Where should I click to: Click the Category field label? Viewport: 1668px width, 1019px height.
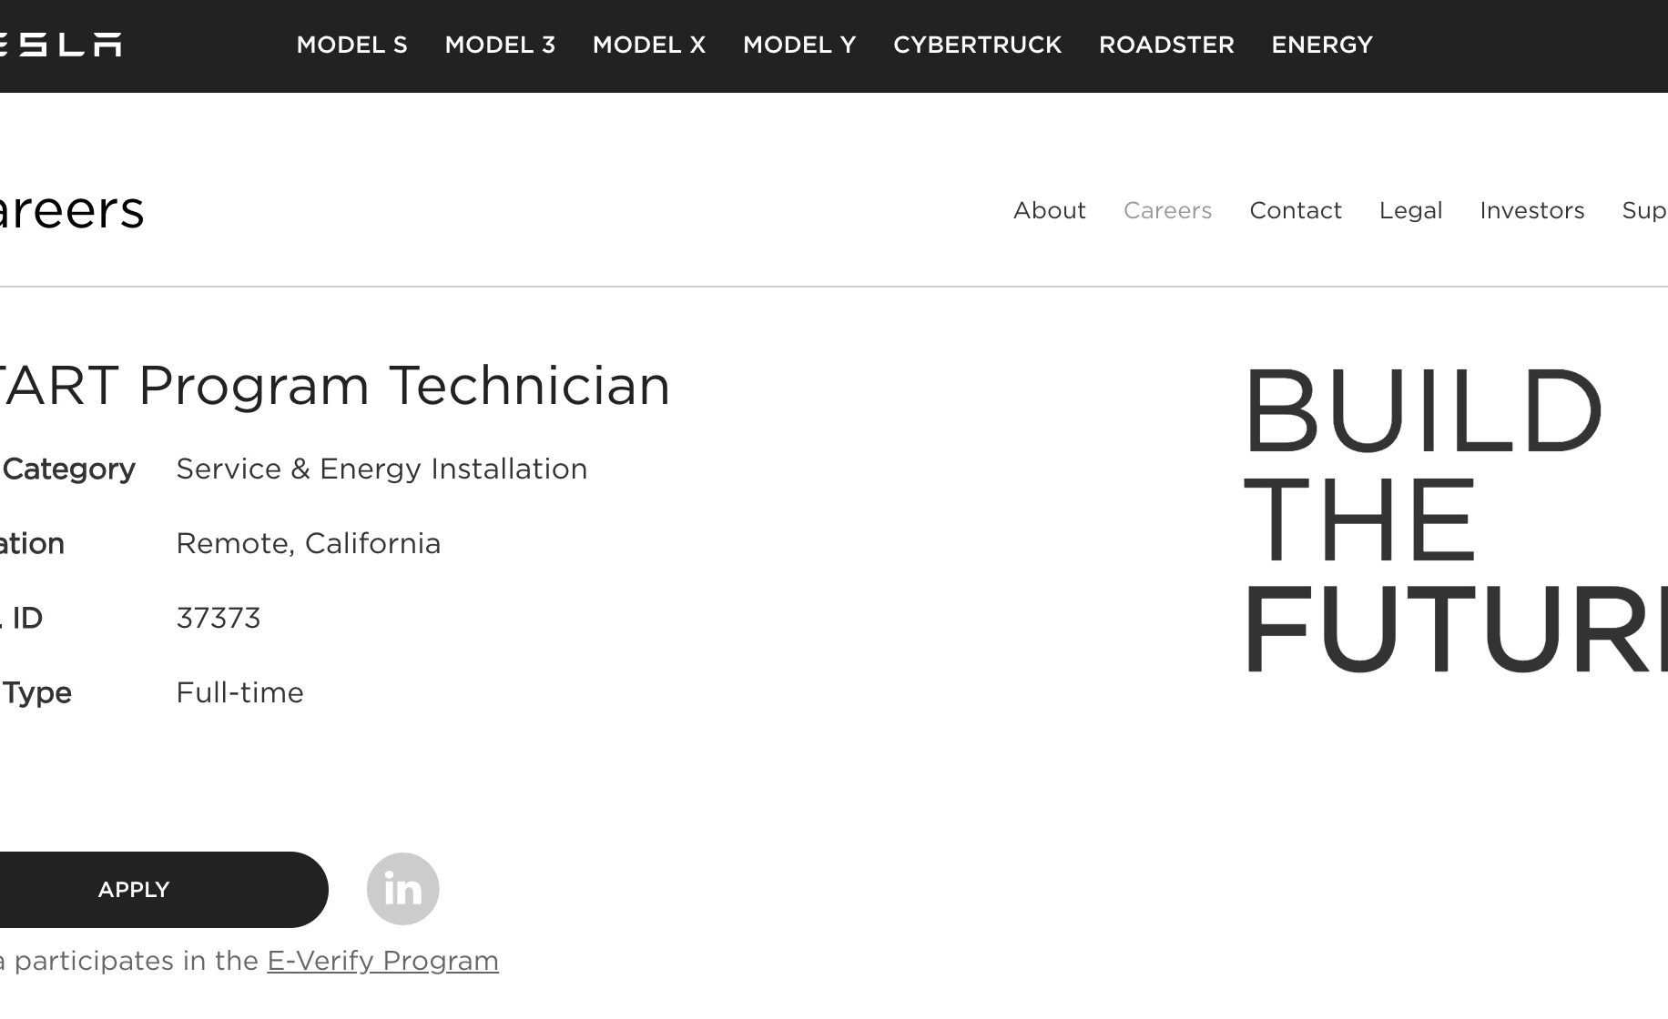point(68,469)
